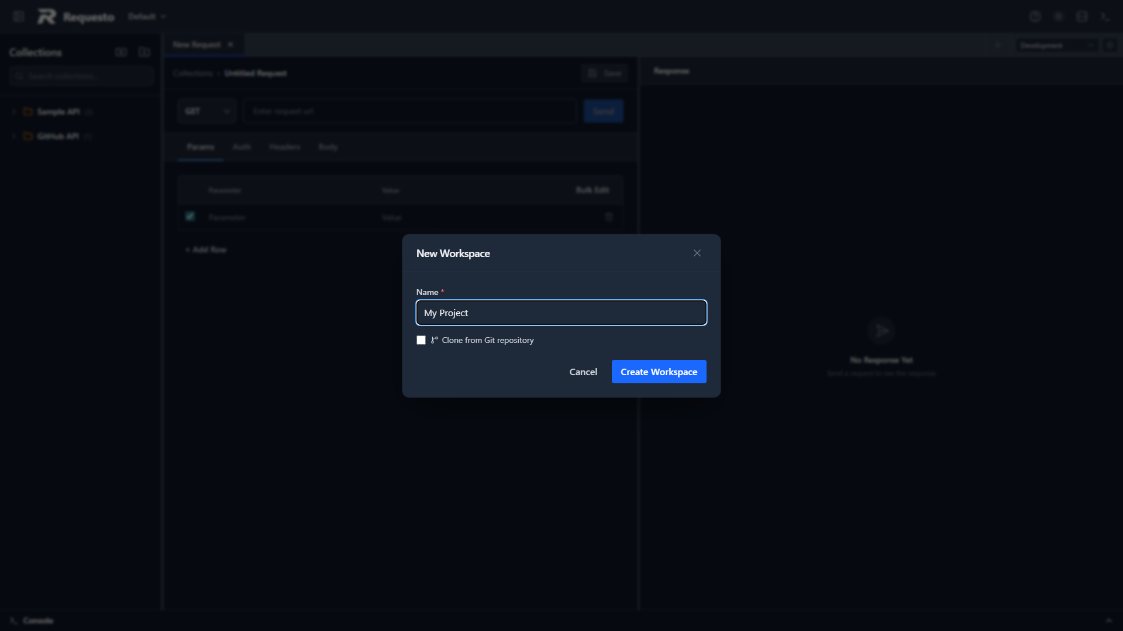This screenshot has height=631, width=1123.
Task: Toggle the sidebar collapse icon top-left
Action: pos(18,16)
